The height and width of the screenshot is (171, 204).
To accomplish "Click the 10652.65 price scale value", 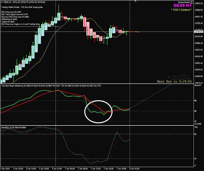I will (198, 50).
